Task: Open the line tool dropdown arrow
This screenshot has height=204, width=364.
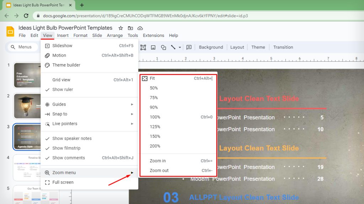Action: click(x=180, y=47)
